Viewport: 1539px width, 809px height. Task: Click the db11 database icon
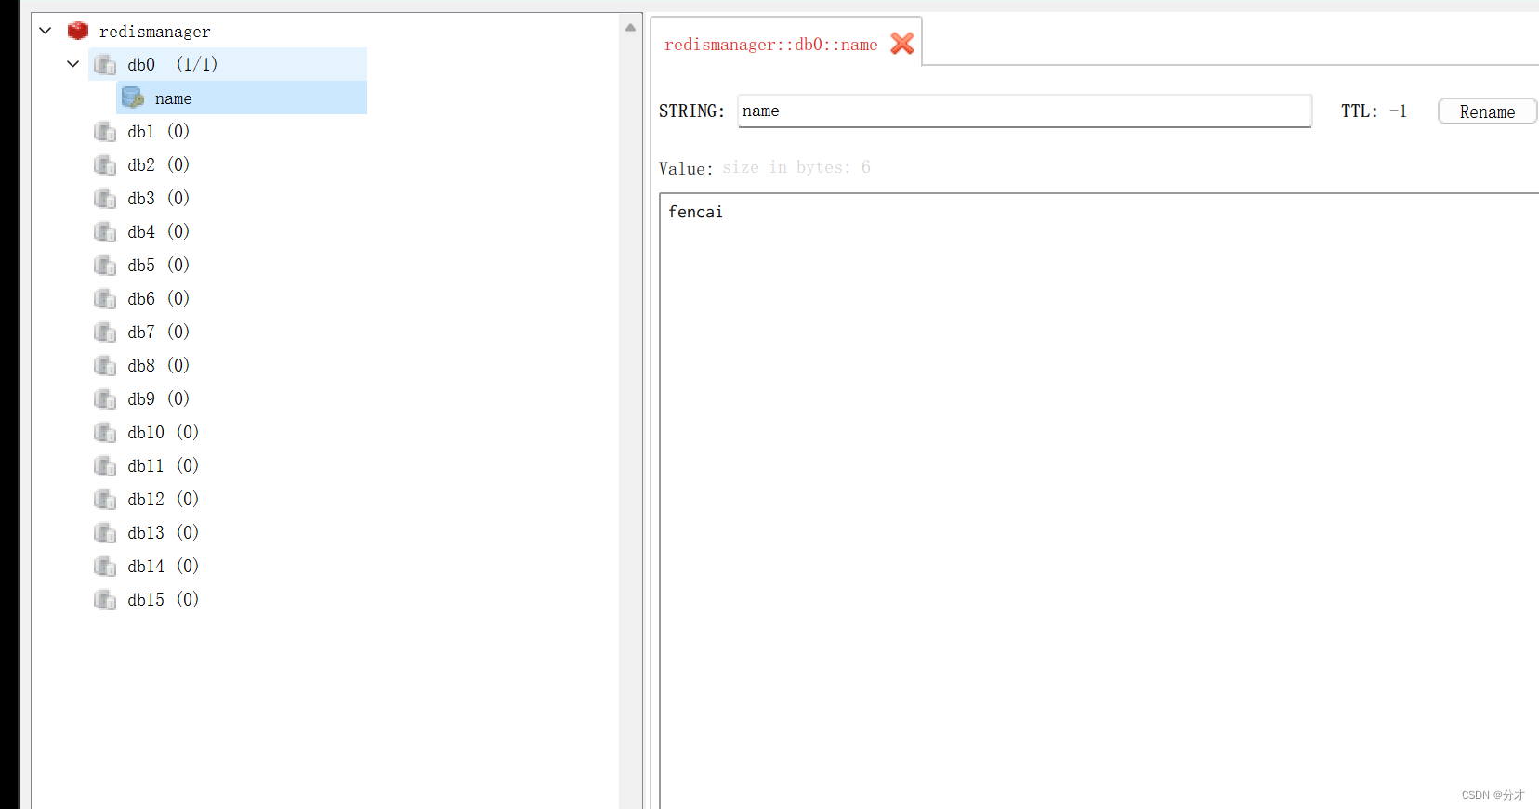(x=105, y=465)
